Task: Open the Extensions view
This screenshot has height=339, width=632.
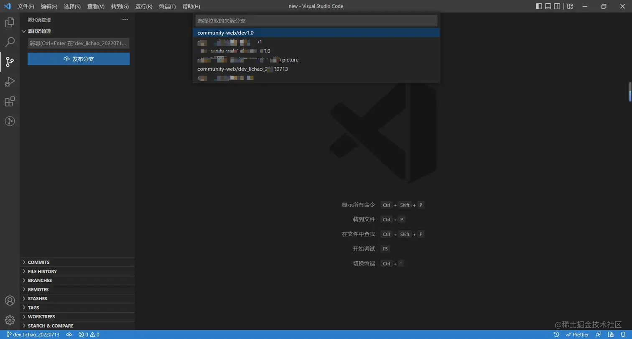Action: point(10,102)
